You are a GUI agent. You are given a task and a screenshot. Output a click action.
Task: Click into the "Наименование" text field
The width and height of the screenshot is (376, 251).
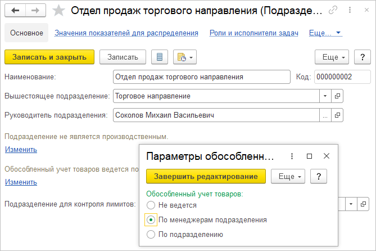(200, 77)
